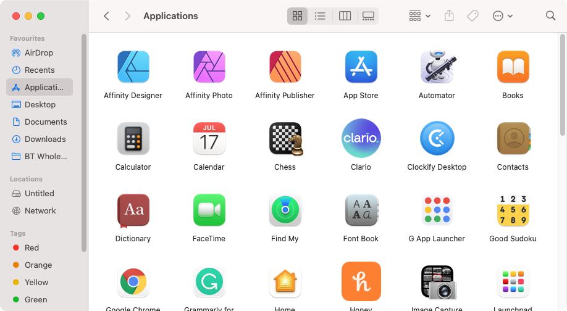Open the Group By dropdown
567x311 pixels.
click(x=419, y=16)
